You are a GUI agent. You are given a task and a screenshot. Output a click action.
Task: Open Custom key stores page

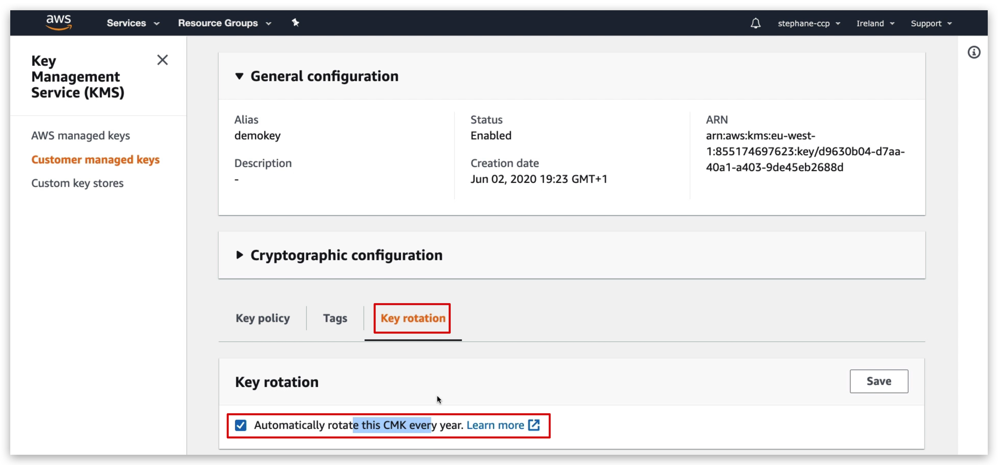click(77, 183)
